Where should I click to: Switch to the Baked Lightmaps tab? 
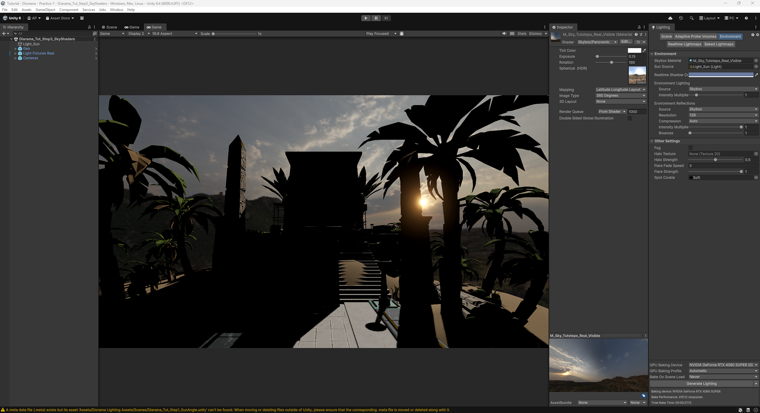coord(719,44)
